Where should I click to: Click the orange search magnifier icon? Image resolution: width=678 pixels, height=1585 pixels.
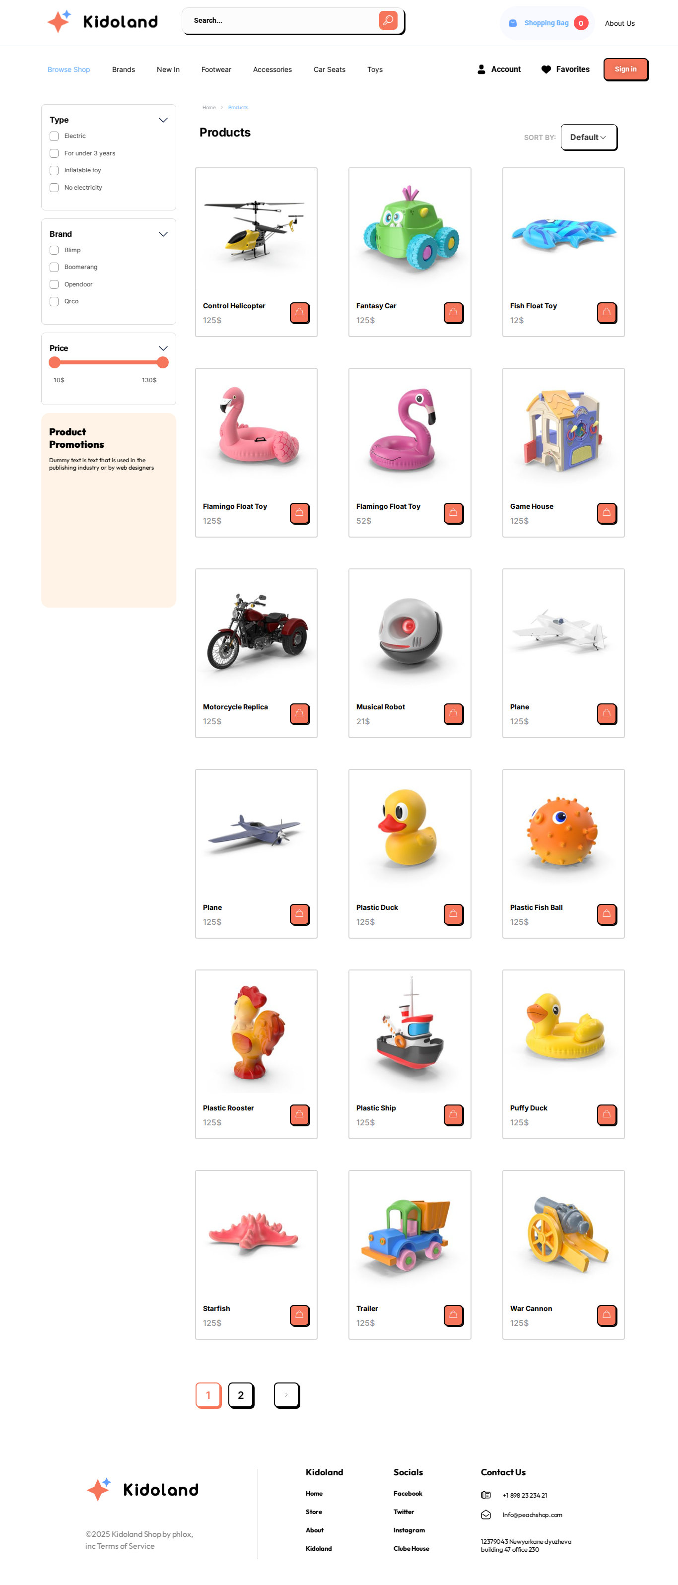click(x=388, y=20)
